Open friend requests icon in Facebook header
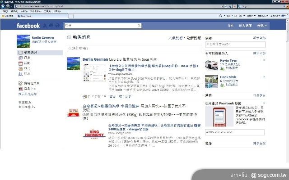This screenshot has width=289, height=180. coord(45,26)
